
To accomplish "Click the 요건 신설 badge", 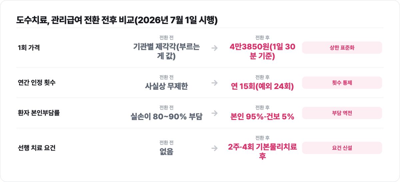I will point(342,148).
